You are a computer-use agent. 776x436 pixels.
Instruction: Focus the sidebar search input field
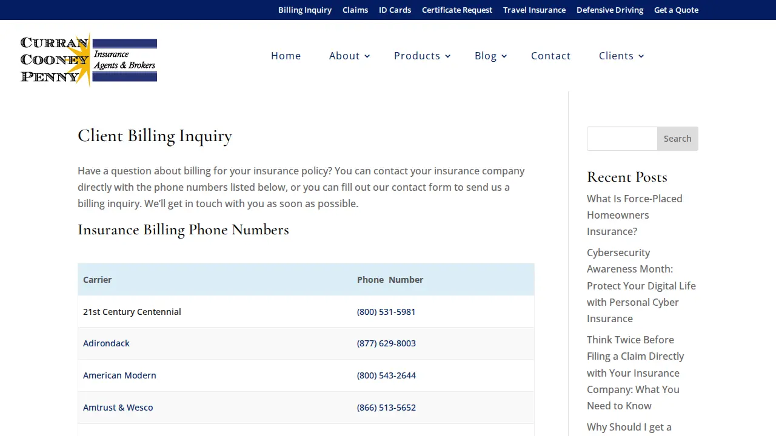coord(622,139)
